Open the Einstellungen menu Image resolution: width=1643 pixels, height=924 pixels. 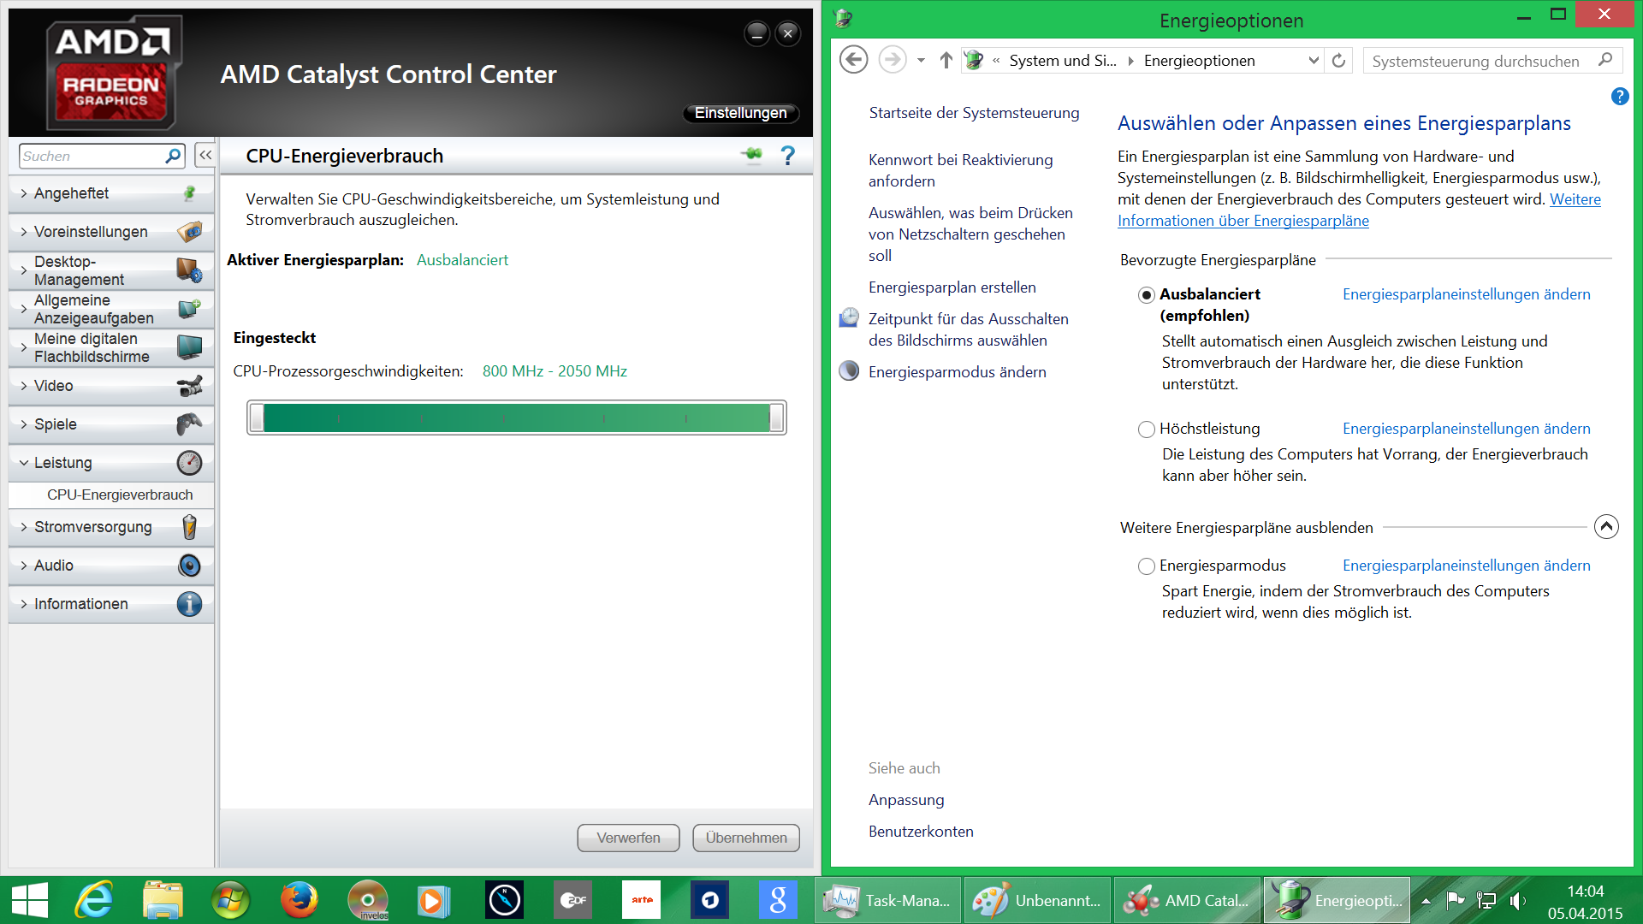tap(740, 113)
